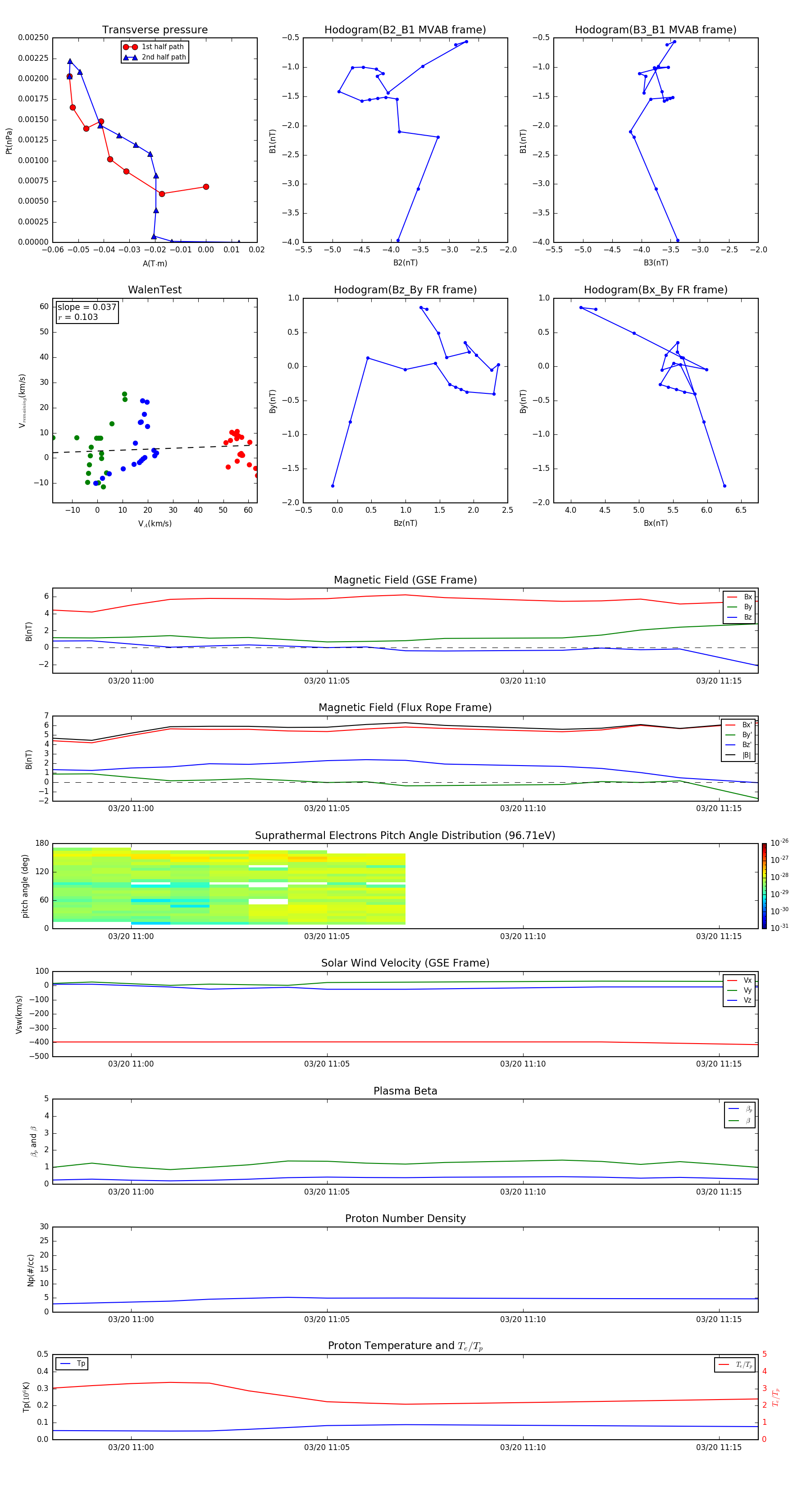This screenshot has width=811, height=1487.
Task: Select the 'Bz' entry in GSE legend
Action: (739, 617)
